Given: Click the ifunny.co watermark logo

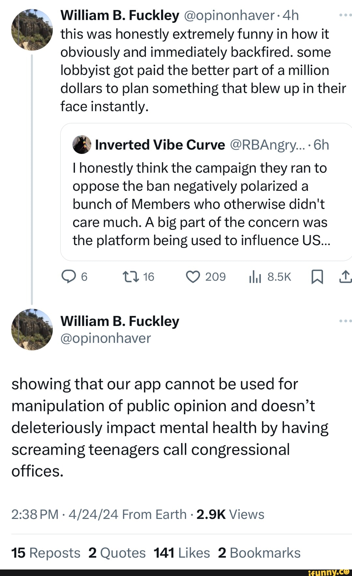Looking at the screenshot, I should click(x=329, y=572).
